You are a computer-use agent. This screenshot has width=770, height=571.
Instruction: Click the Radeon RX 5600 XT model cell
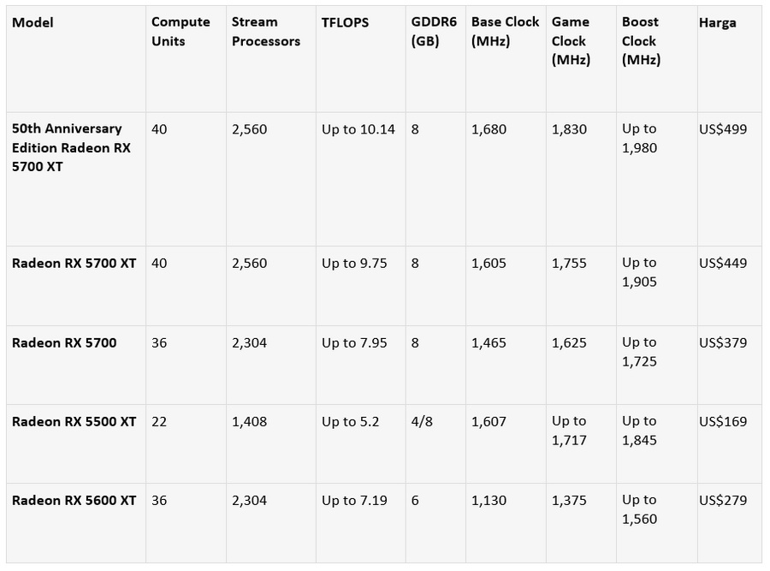point(74,500)
